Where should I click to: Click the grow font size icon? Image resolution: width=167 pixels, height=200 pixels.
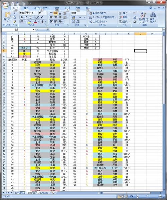point(37,17)
